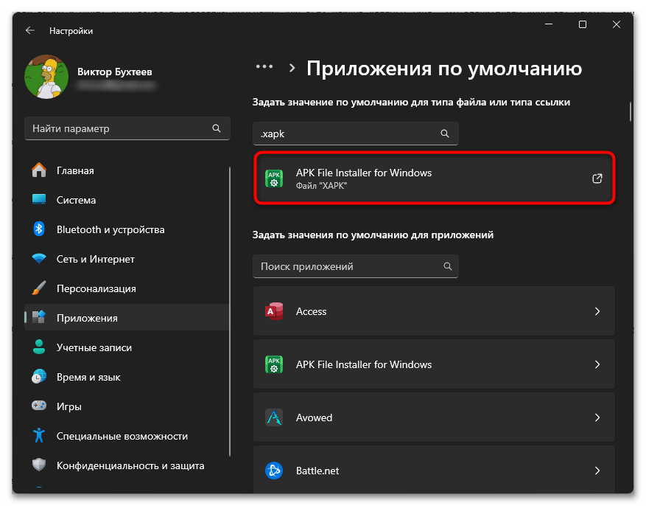Image resolution: width=646 pixels, height=506 pixels.
Task: Expand the Avowed row chevron
Action: (597, 417)
